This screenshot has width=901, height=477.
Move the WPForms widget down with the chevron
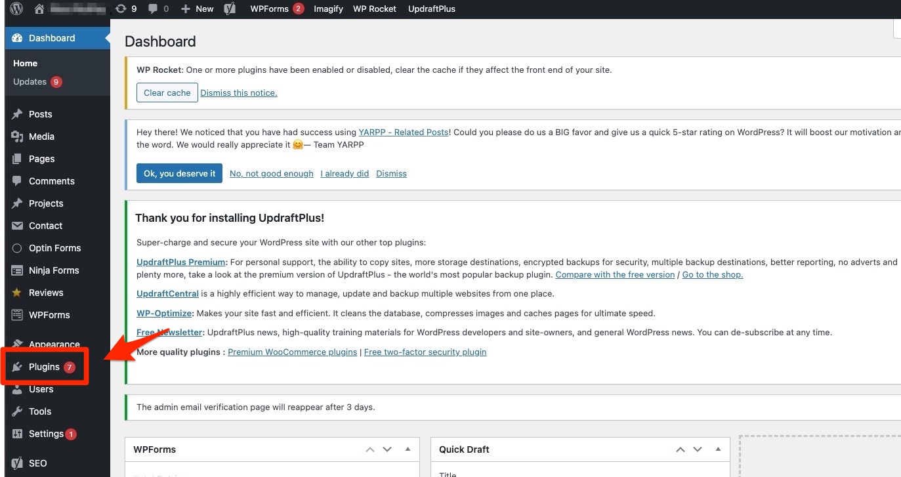[387, 449]
